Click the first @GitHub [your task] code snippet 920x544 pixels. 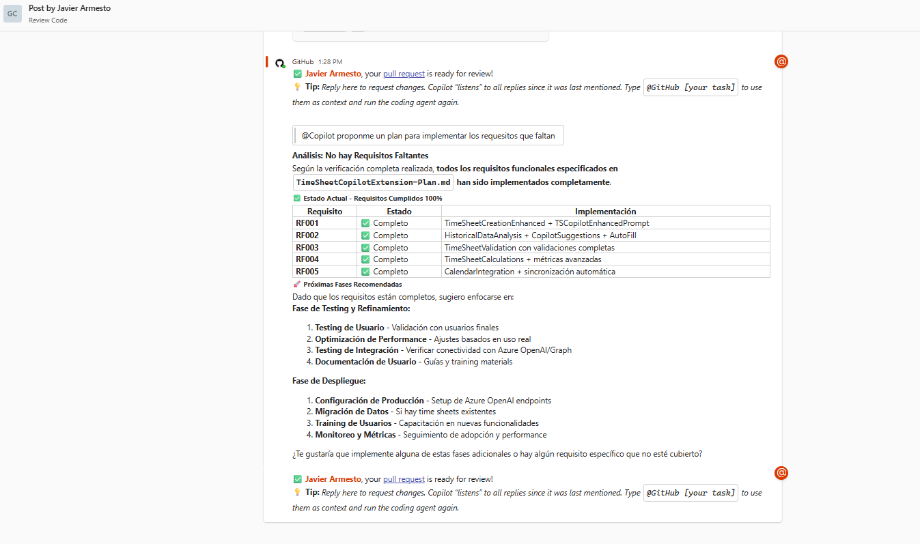tap(691, 87)
